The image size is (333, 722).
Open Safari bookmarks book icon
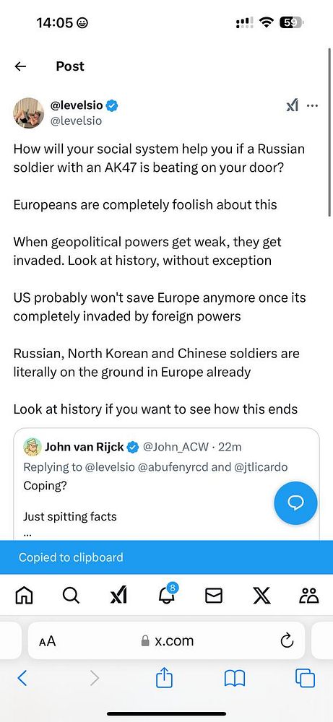(x=235, y=679)
